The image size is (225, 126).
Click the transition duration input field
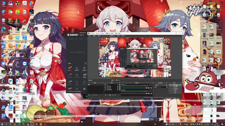[x=162, y=87]
